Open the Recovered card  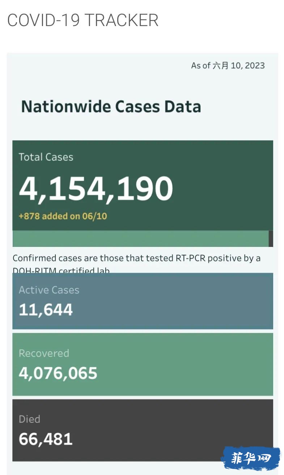pyautogui.click(x=143, y=364)
